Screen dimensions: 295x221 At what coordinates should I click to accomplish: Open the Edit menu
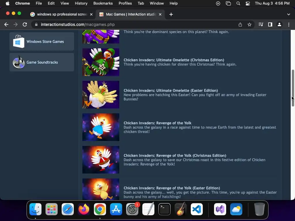(51, 3)
